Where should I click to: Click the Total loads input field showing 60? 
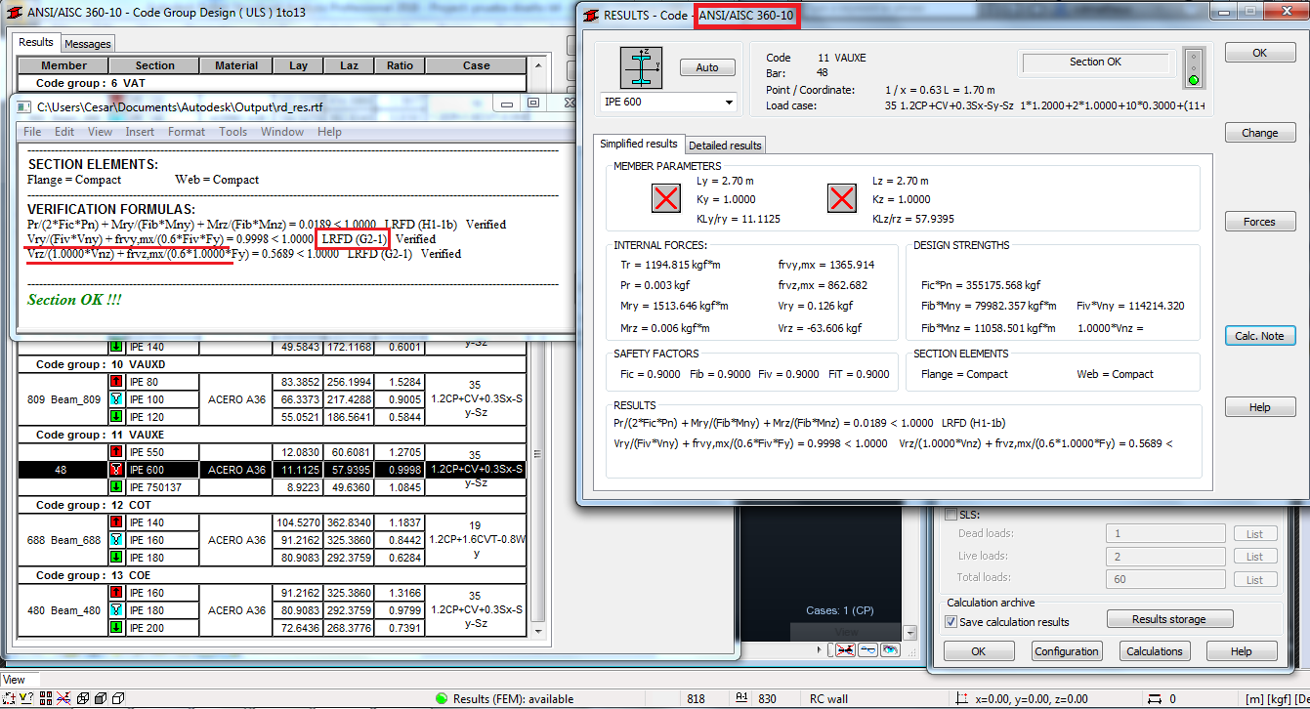point(1165,578)
